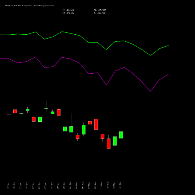
Task: Click the 12 May date label
Action: (x=108, y=185)
